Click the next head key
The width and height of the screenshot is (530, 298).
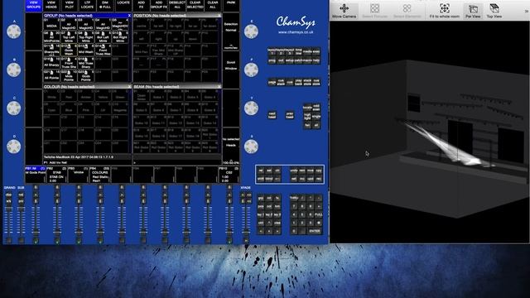click(x=272, y=115)
